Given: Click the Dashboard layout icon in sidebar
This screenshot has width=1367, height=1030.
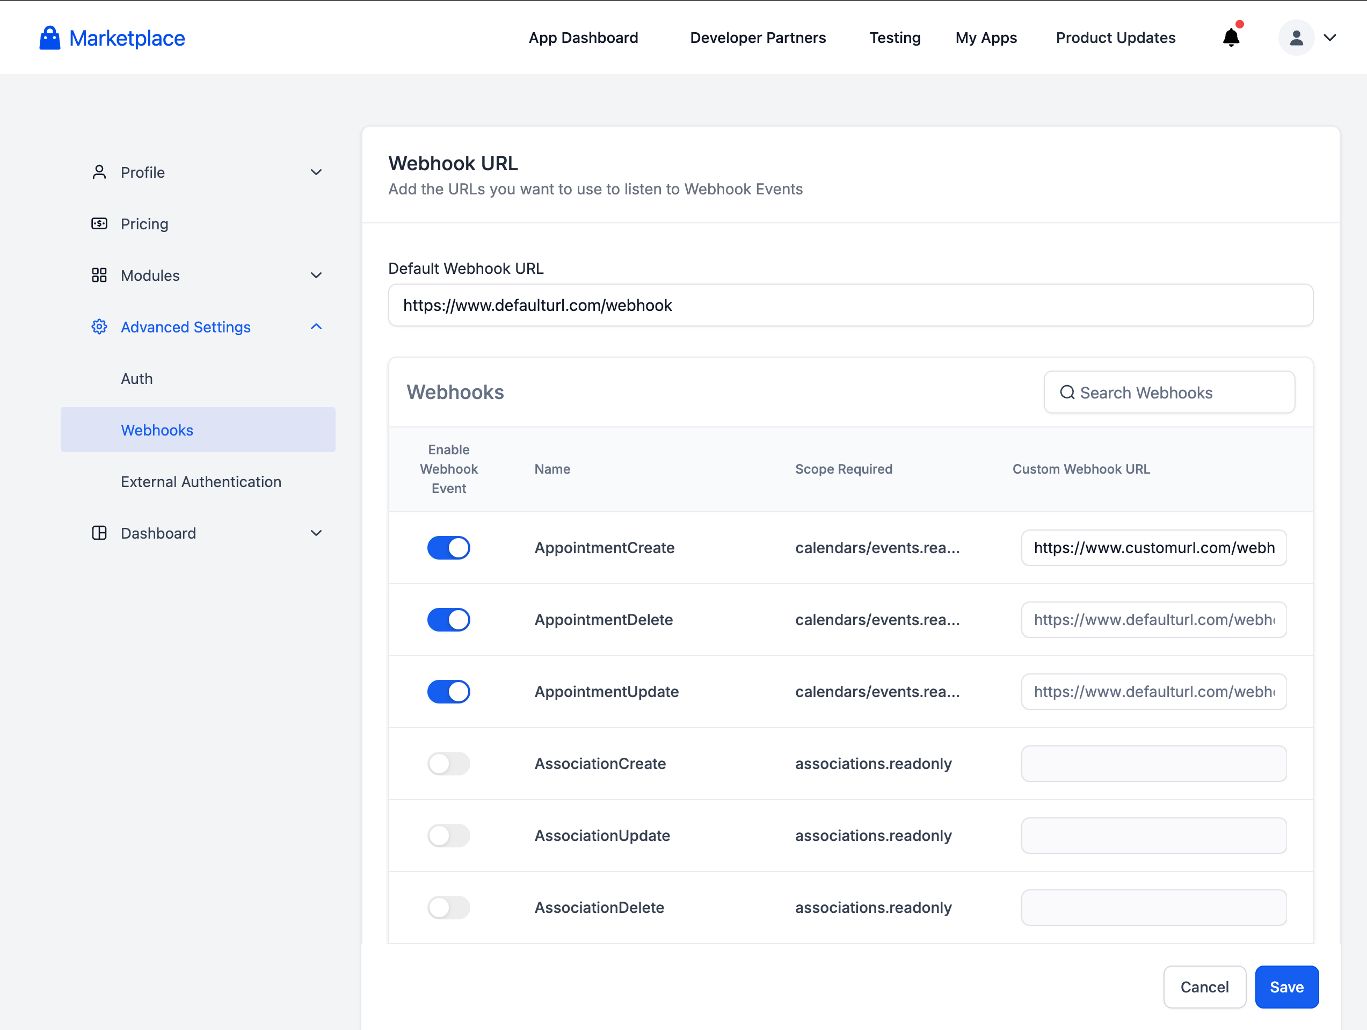Looking at the screenshot, I should (x=99, y=533).
